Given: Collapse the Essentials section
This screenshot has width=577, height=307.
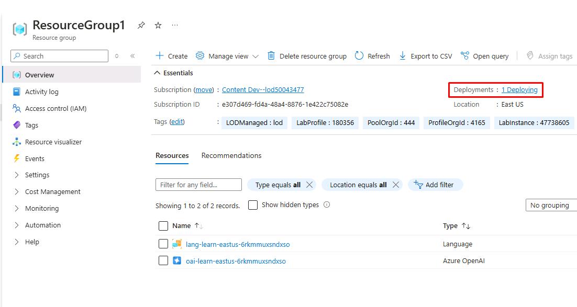Looking at the screenshot, I should (157, 73).
